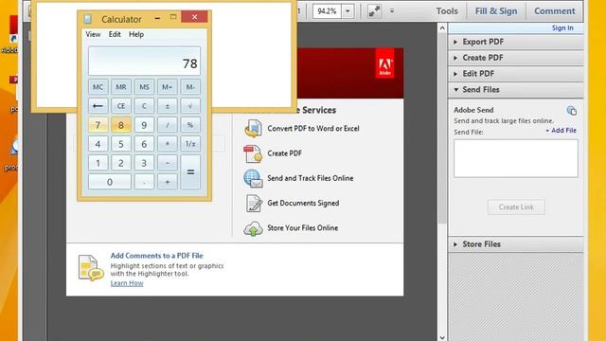Expand the Export PDF panel
The height and width of the screenshot is (341, 606).
(x=516, y=42)
